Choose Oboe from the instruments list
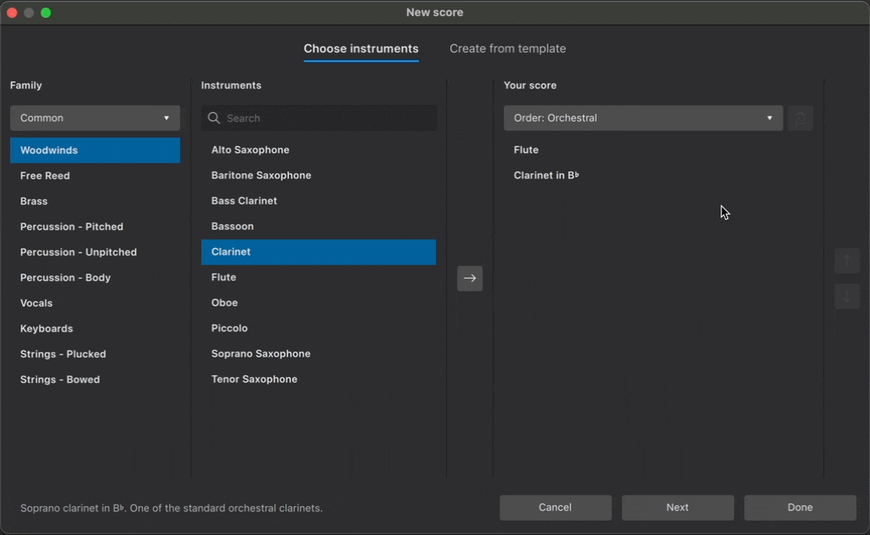This screenshot has width=870, height=535. tap(225, 303)
